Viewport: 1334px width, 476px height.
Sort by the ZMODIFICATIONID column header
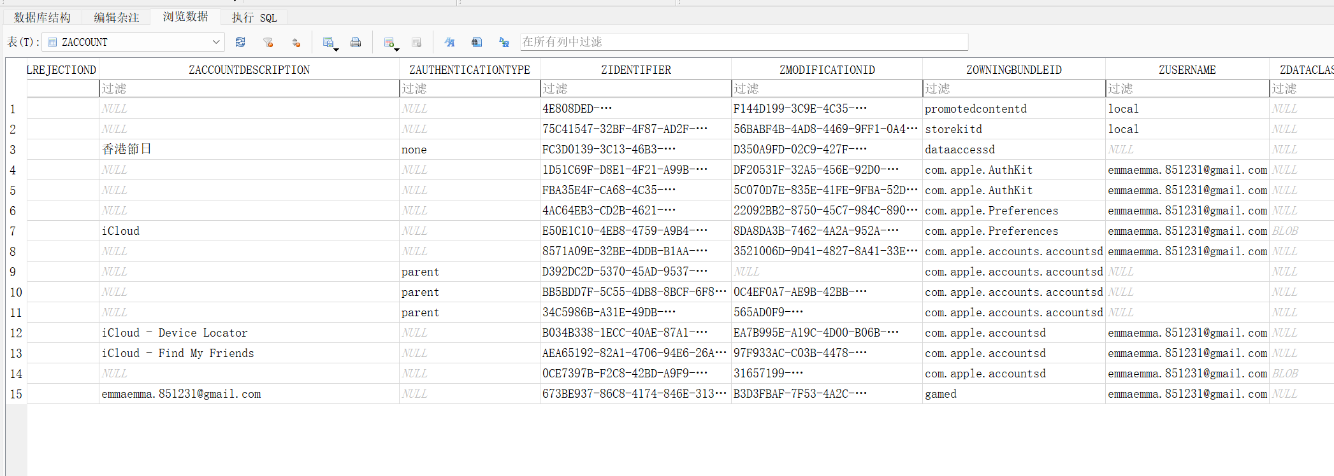point(827,69)
